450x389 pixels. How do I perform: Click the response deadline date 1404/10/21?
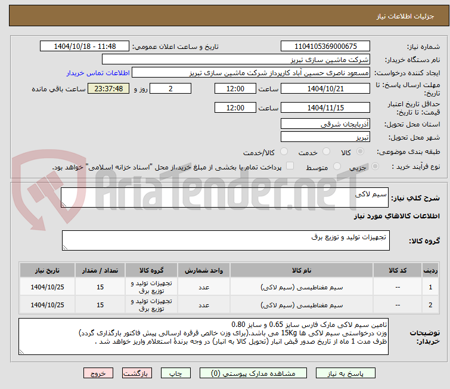[325, 88]
